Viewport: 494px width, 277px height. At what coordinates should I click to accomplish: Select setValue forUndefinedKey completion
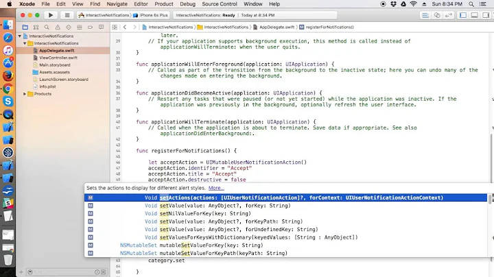click(285, 230)
